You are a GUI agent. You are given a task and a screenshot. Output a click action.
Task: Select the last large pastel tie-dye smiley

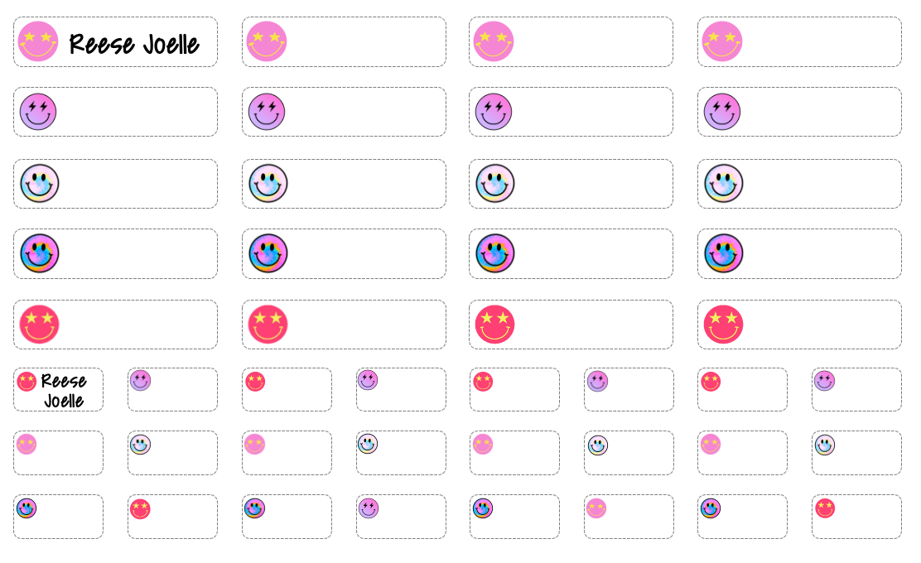[x=723, y=183]
